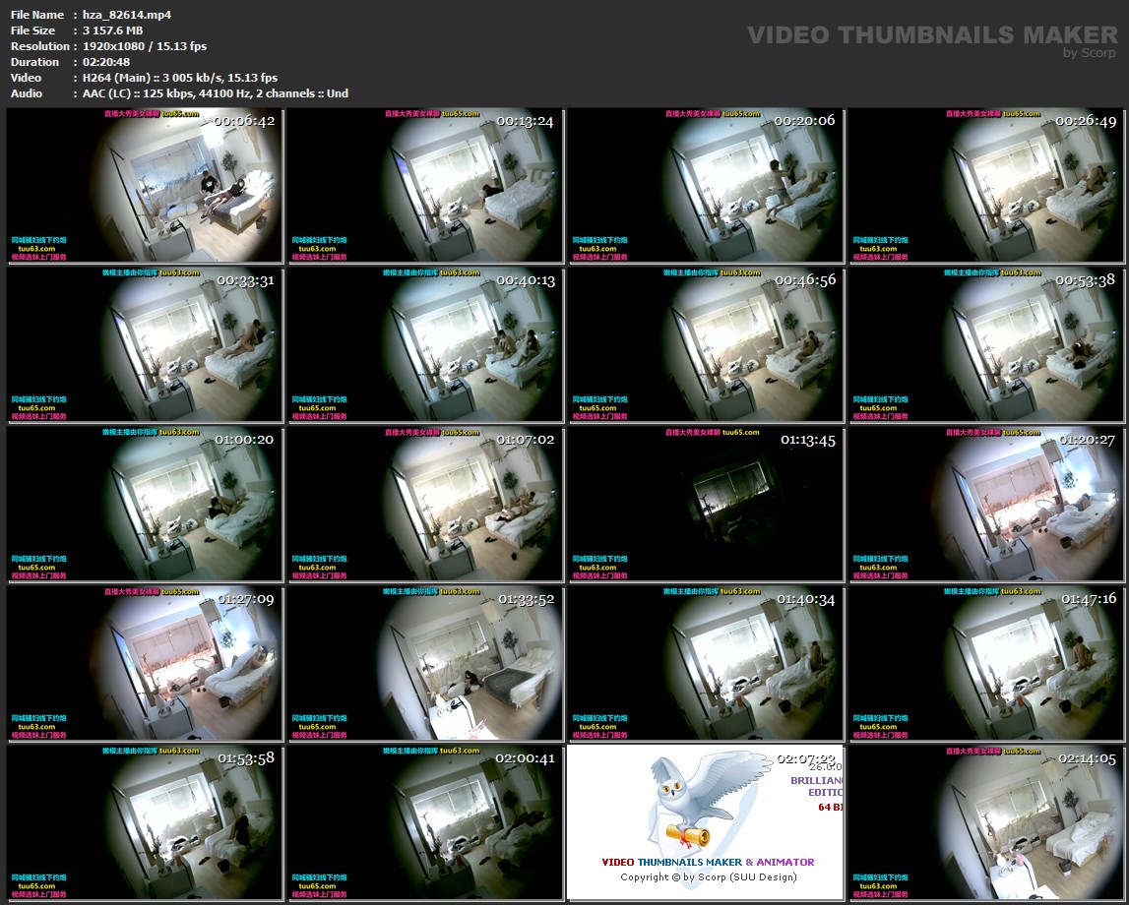1129x905 pixels.
Task: Choose the thumbnail at 01:07:02
Action: pyautogui.click(x=425, y=505)
